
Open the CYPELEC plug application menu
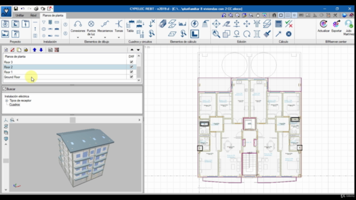[6, 11]
